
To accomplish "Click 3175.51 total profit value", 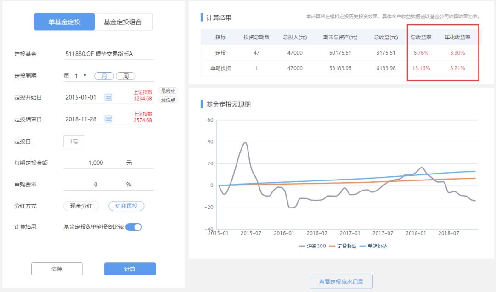I will (386, 53).
